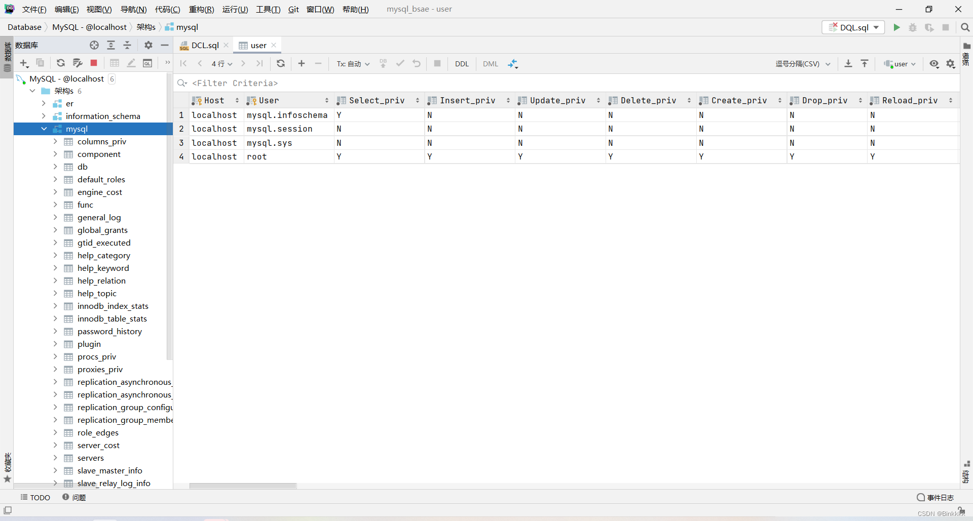Click the scroll from editor target icon
The height and width of the screenshot is (521, 973).
94,45
